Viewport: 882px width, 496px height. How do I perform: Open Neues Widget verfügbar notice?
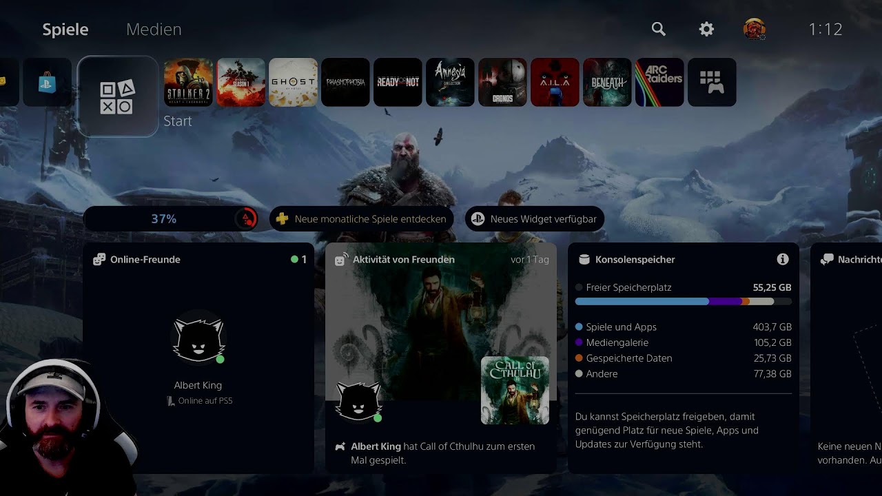pos(535,219)
